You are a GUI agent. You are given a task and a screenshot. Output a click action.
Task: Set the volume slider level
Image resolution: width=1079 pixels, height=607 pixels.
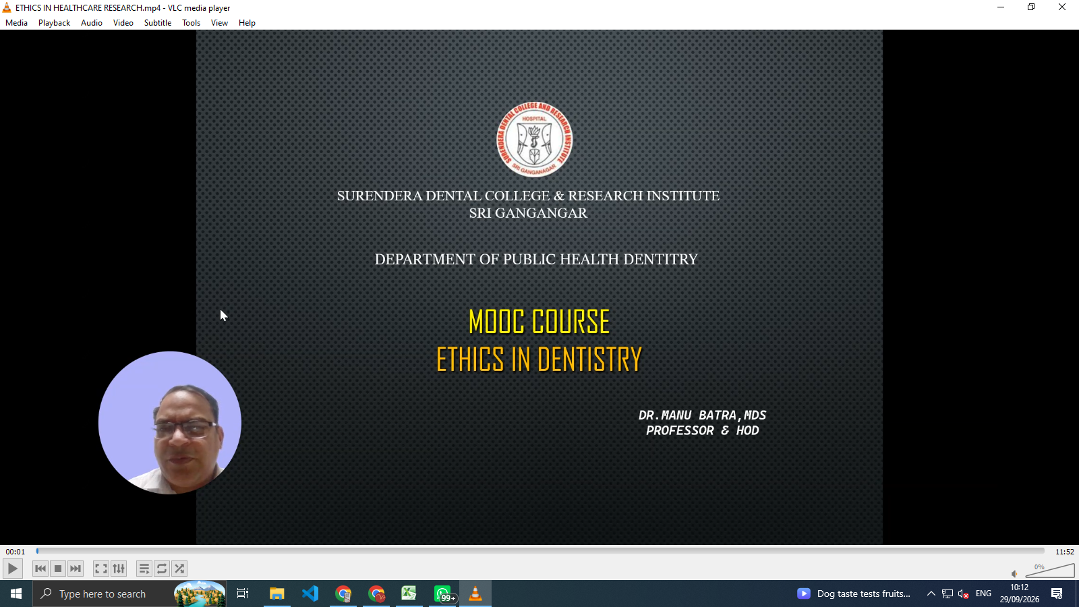point(1050,571)
